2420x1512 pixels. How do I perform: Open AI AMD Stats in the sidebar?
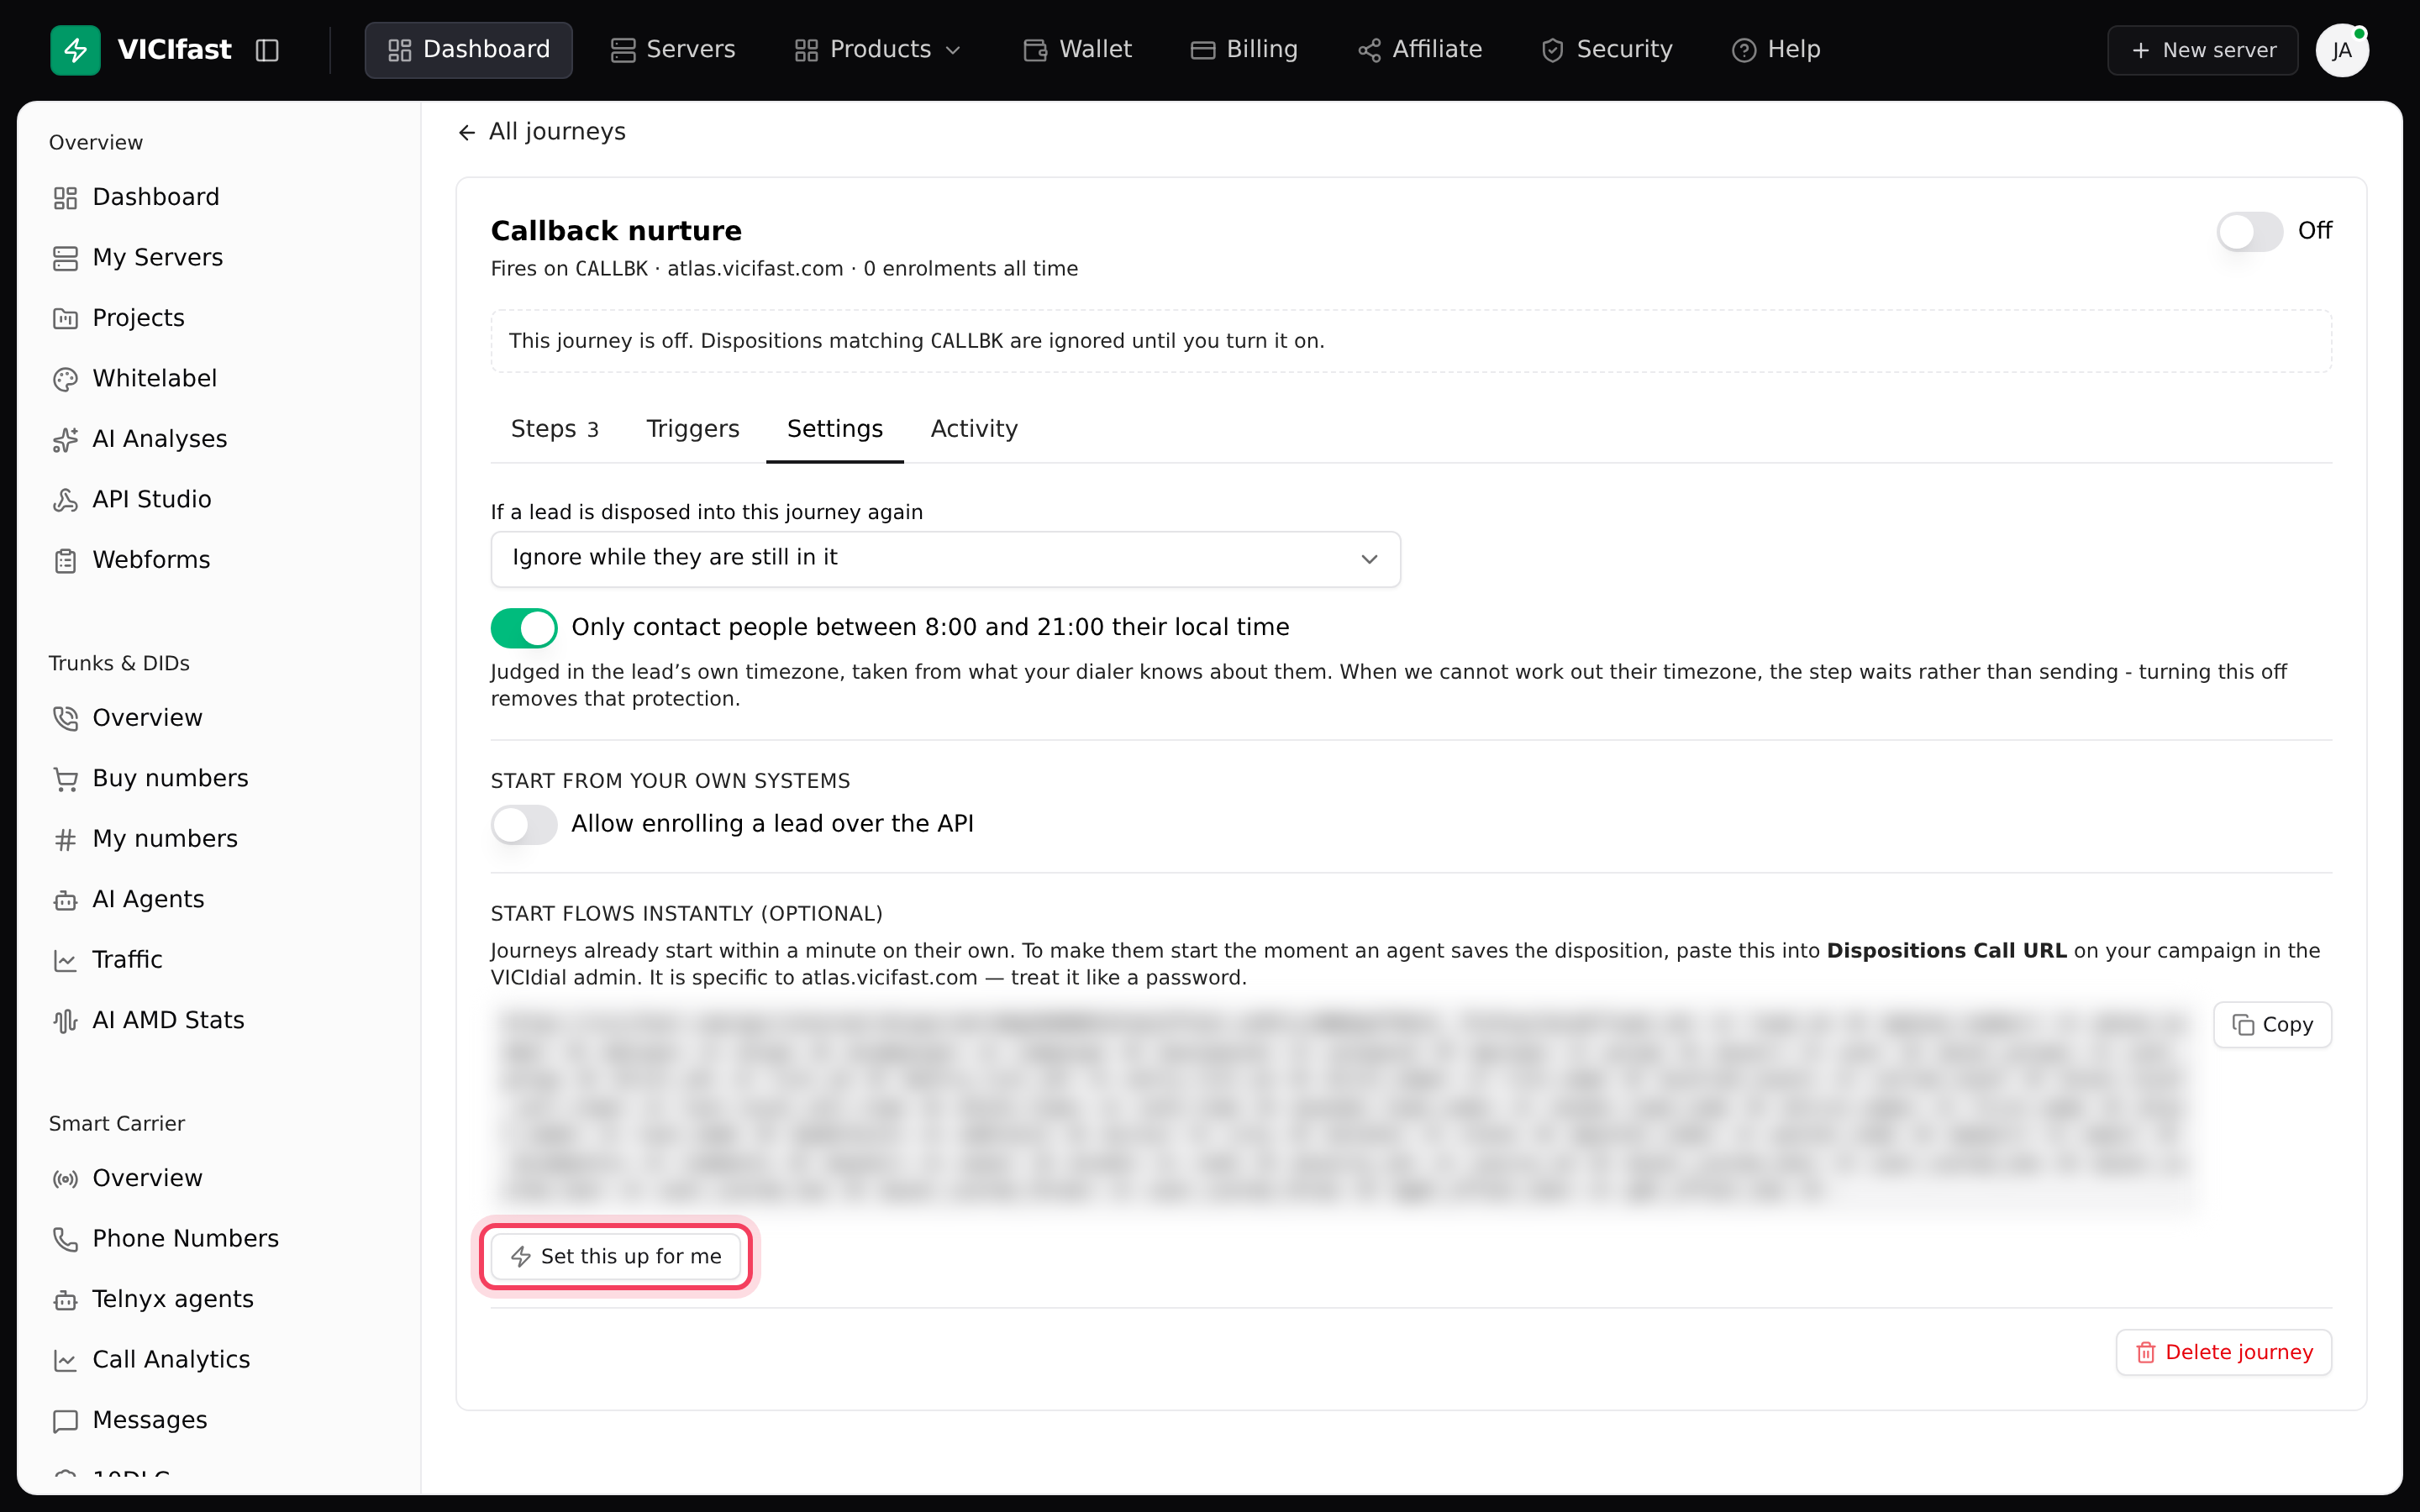point(148,1021)
